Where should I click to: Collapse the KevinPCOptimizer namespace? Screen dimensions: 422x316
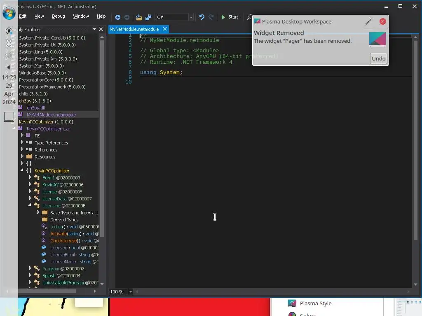click(x=22, y=170)
